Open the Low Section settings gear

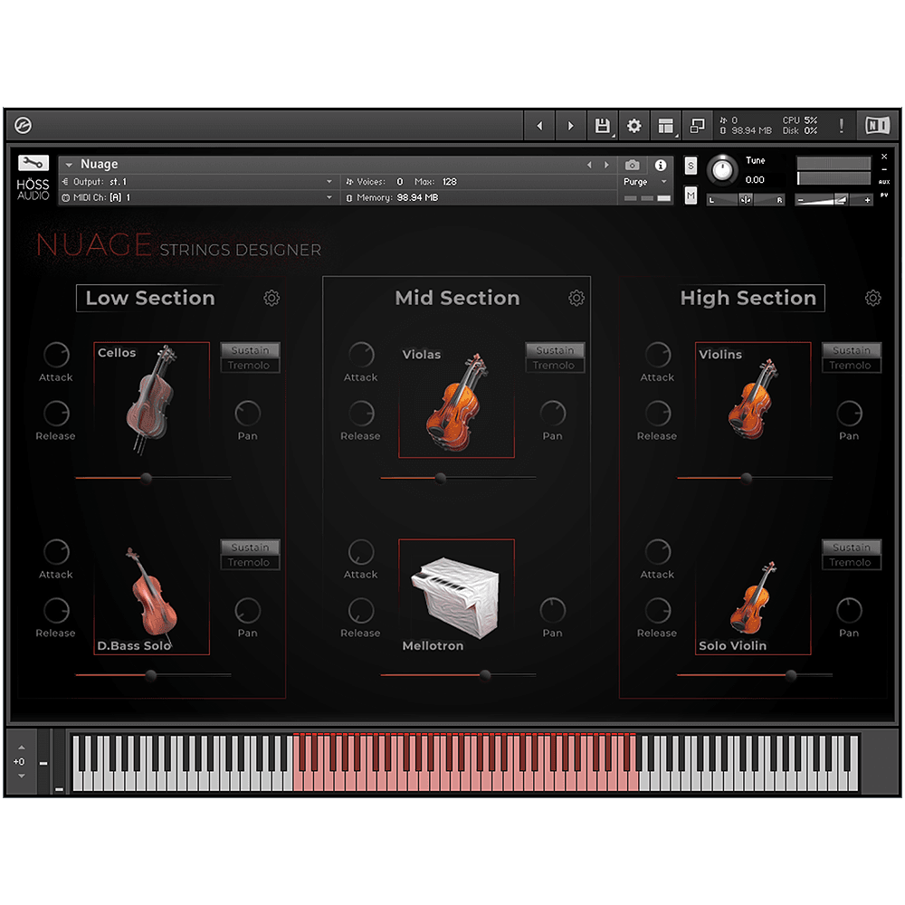coord(272,297)
